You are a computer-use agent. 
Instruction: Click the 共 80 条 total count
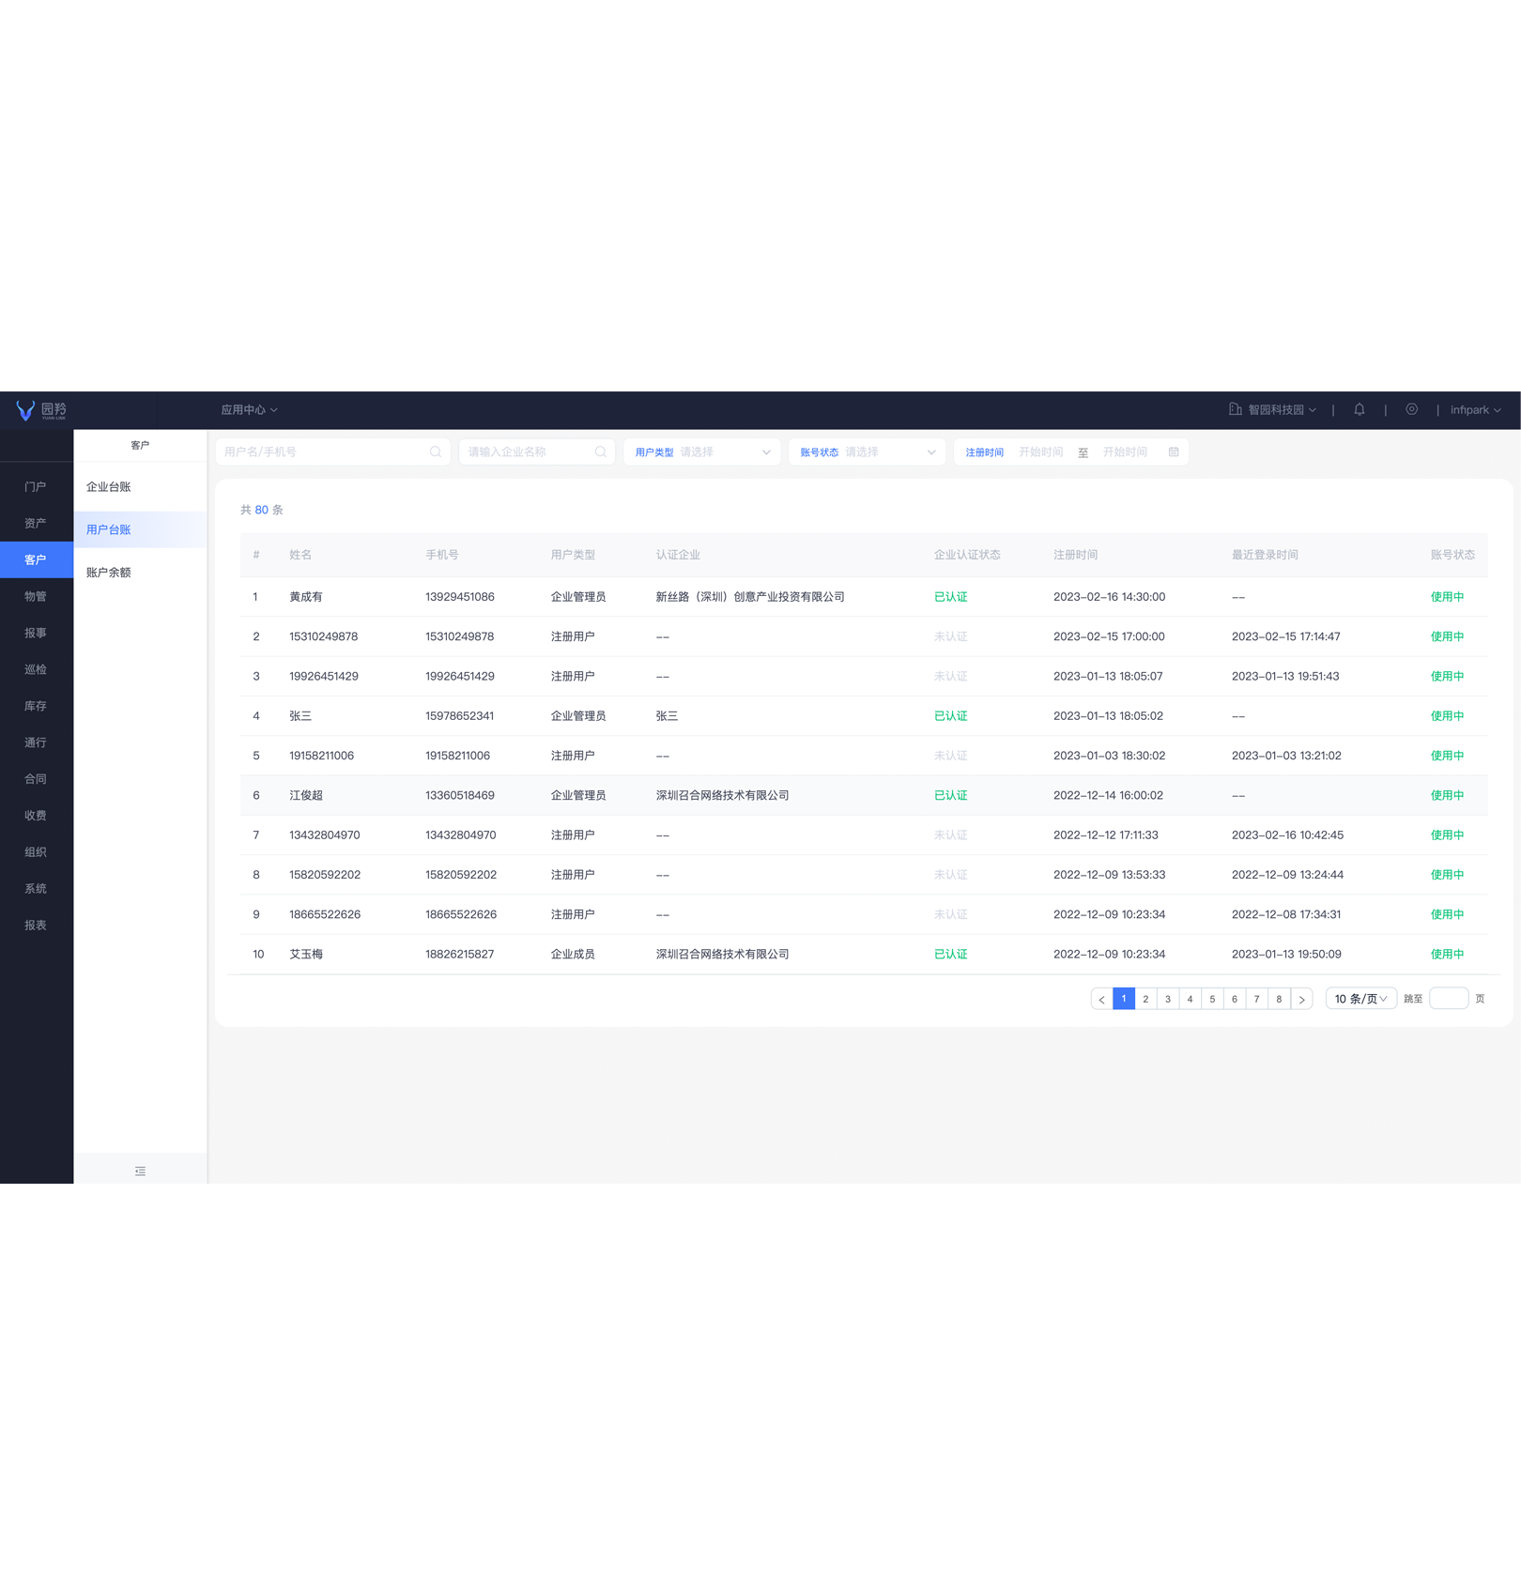pos(262,510)
